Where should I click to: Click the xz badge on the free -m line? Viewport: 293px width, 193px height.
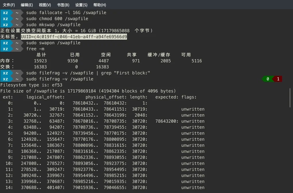pyautogui.click(x=5, y=49)
